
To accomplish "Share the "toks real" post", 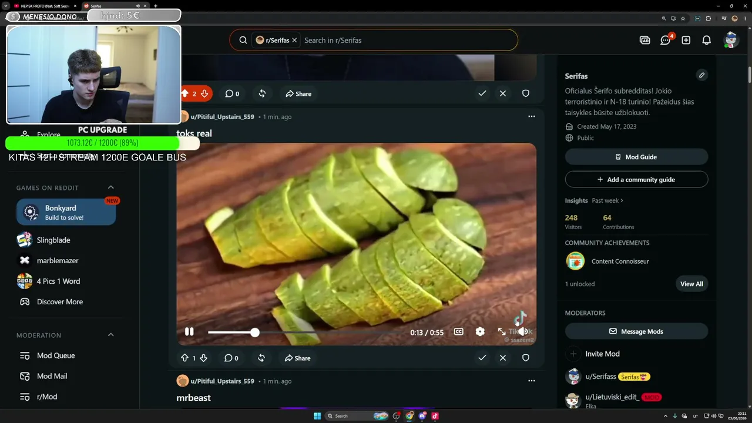I will coord(298,358).
